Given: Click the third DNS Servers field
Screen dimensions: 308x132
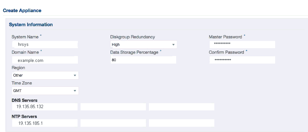Looking at the screenshot, I should pyautogui.click(x=181, y=107).
